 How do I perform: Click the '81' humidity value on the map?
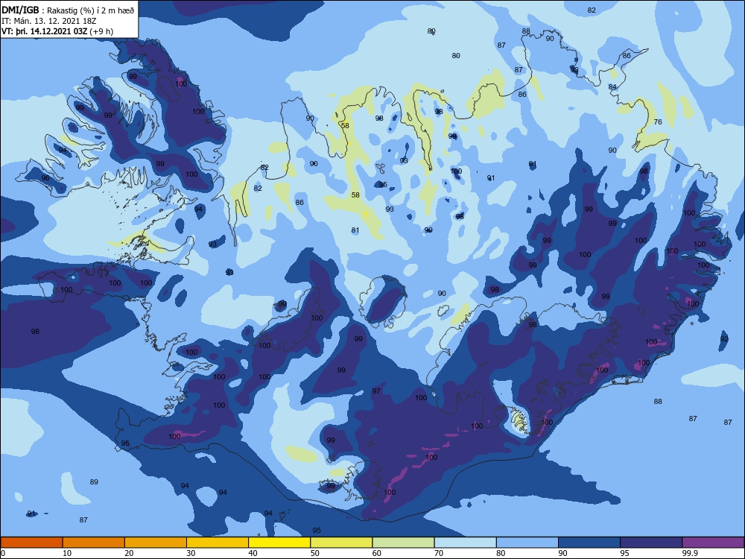355,230
